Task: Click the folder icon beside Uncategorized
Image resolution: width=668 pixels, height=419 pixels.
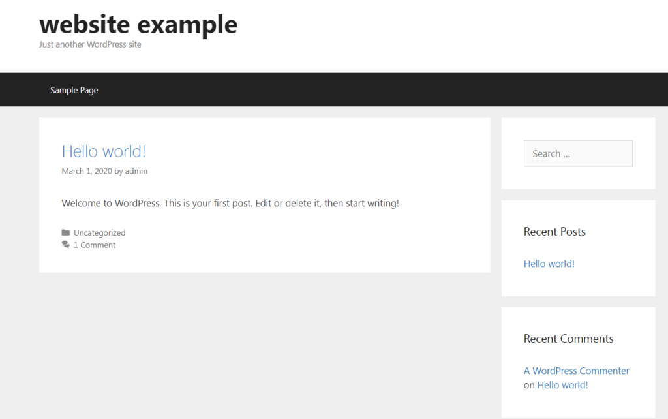Action: click(65, 232)
